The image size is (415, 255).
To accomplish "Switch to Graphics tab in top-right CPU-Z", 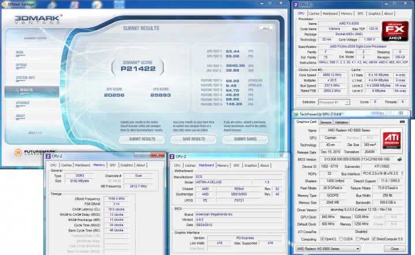I will point(374,13).
